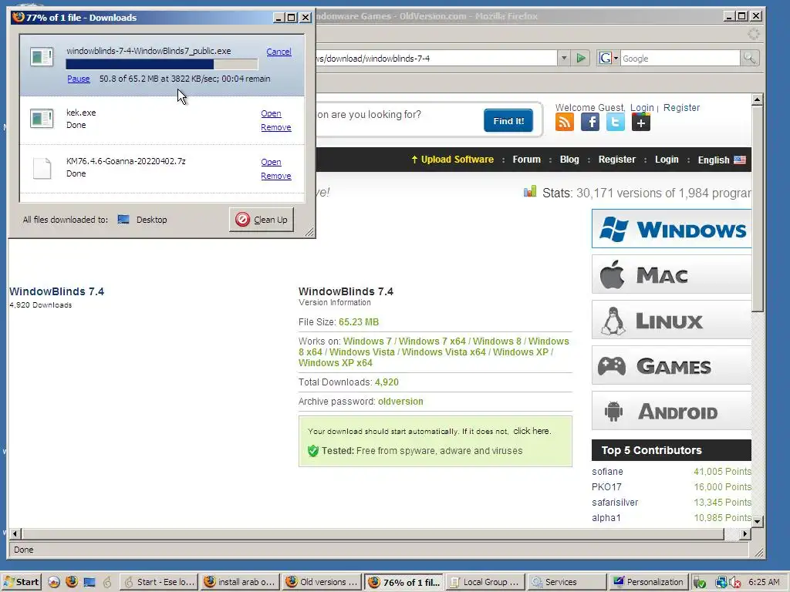Click the windowblinds exe file icon
This screenshot has width=790, height=592.
[x=42, y=56]
